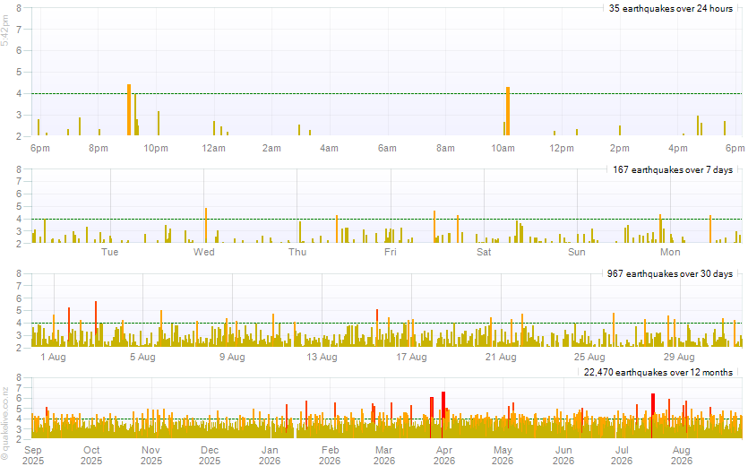This screenshot has height=475, width=748.
Task: Click the 'Wed' day label in the 7-day chart
Action: tap(203, 252)
